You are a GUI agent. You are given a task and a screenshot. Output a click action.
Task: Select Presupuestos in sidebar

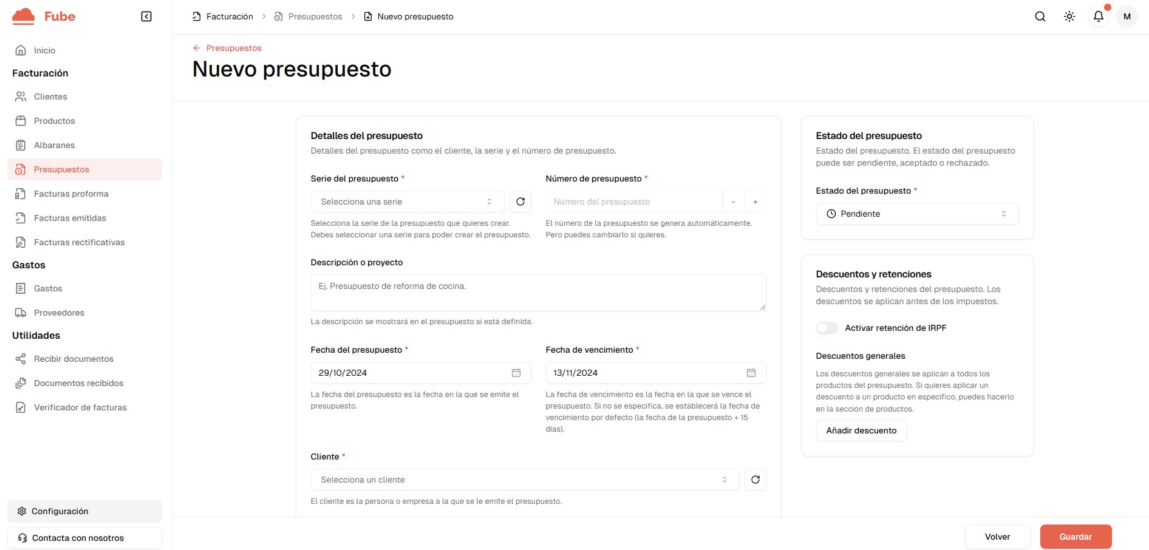pos(84,169)
